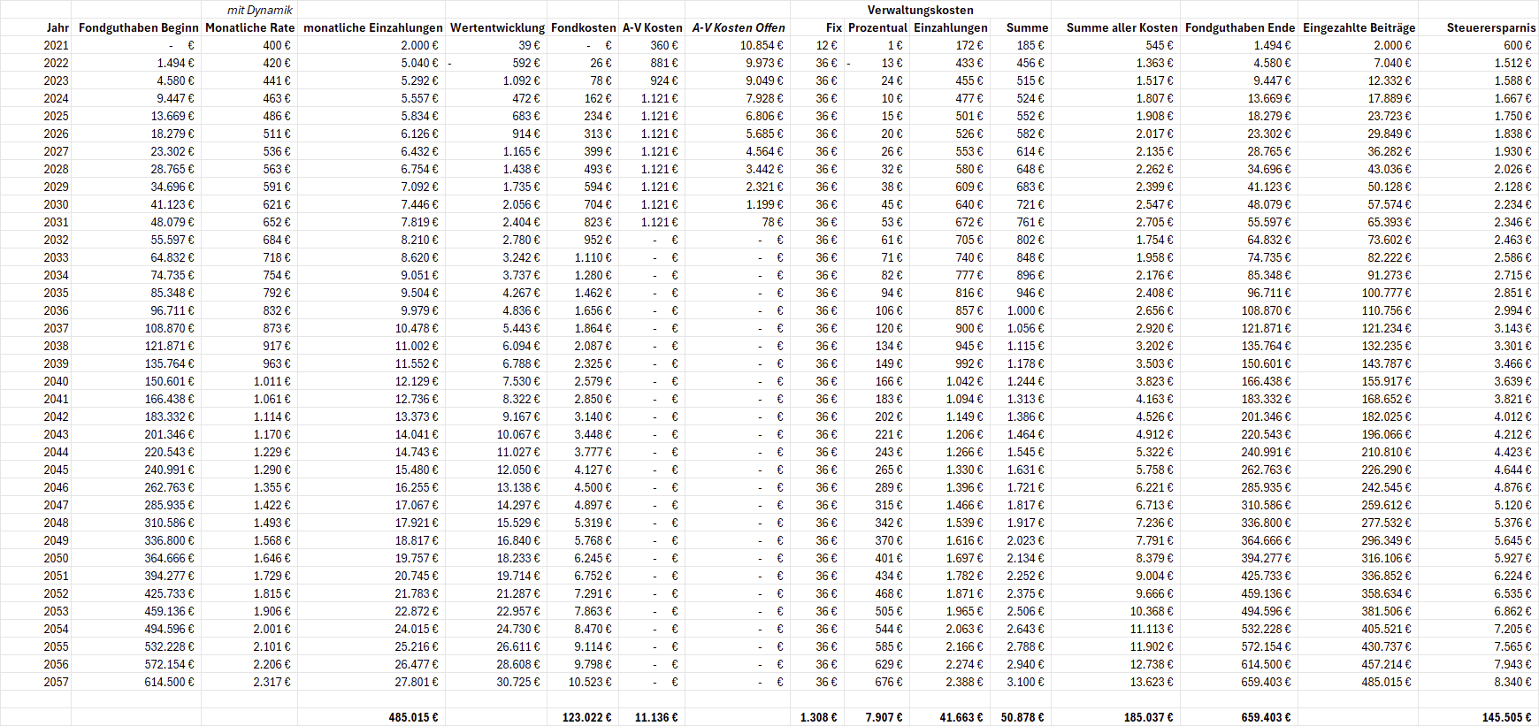This screenshot has height=726, width=1539.
Task: Click the Verwaltungskosten group header
Action: 920,10
